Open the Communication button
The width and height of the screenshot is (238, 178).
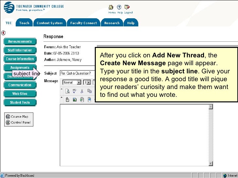click(x=20, y=85)
